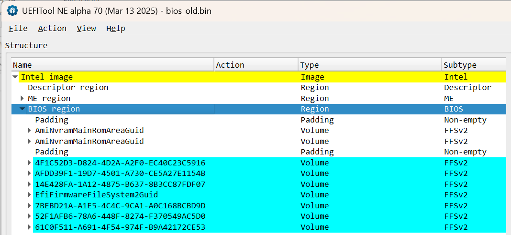Collapse the BIOS region node
Screen dimensions: 511x235
coord(22,109)
